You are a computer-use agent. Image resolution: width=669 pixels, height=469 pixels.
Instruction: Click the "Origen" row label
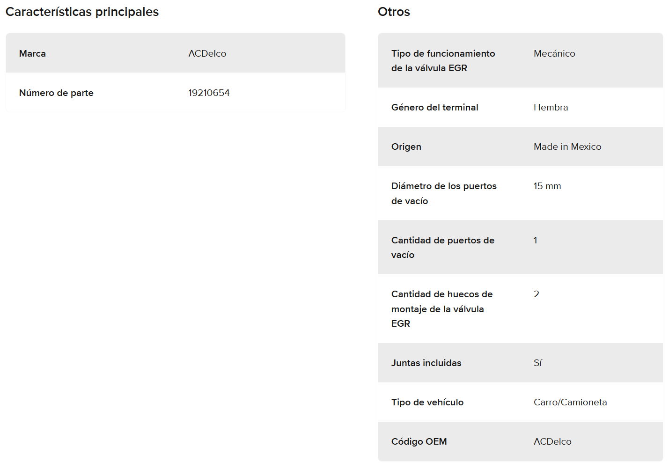406,147
